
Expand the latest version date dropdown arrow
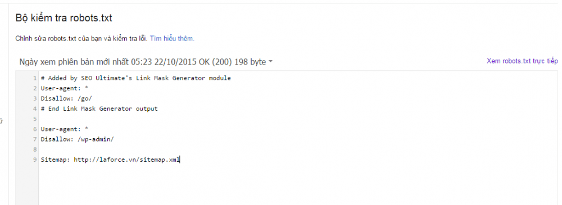(271, 62)
